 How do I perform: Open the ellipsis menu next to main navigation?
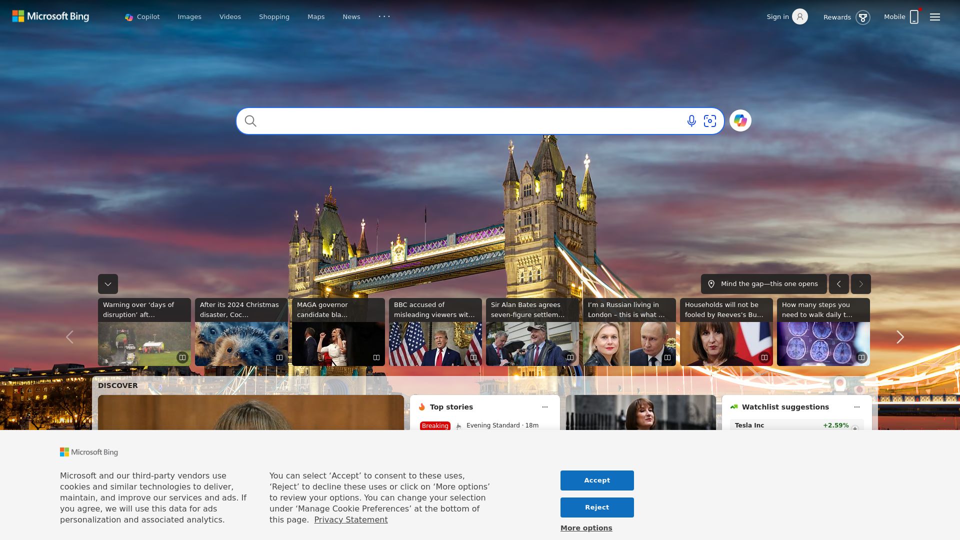pyautogui.click(x=384, y=16)
